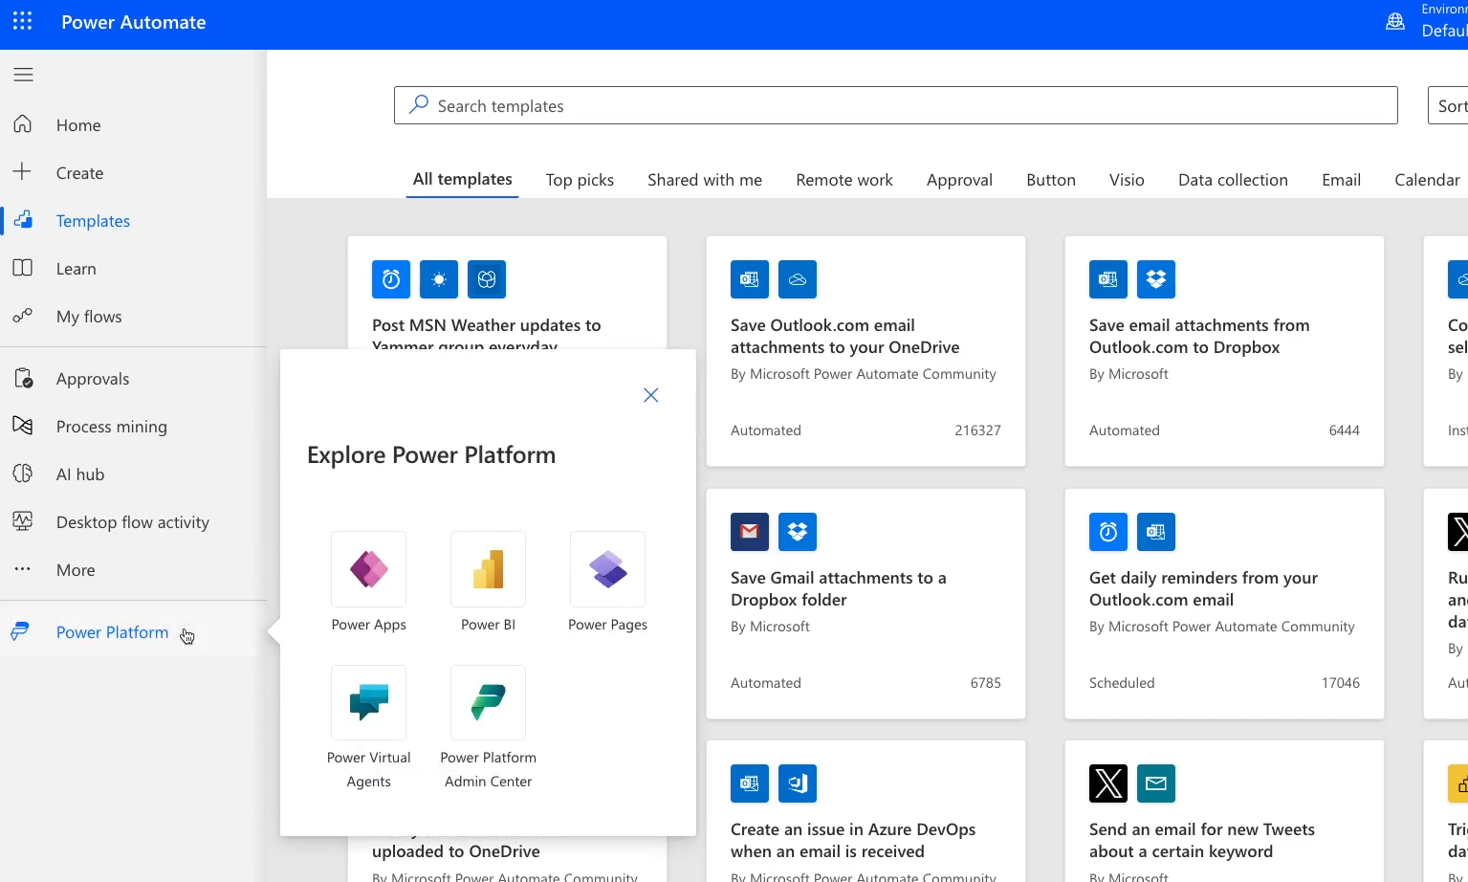The width and height of the screenshot is (1468, 882).
Task: Switch to the Approval tab
Action: click(x=959, y=180)
